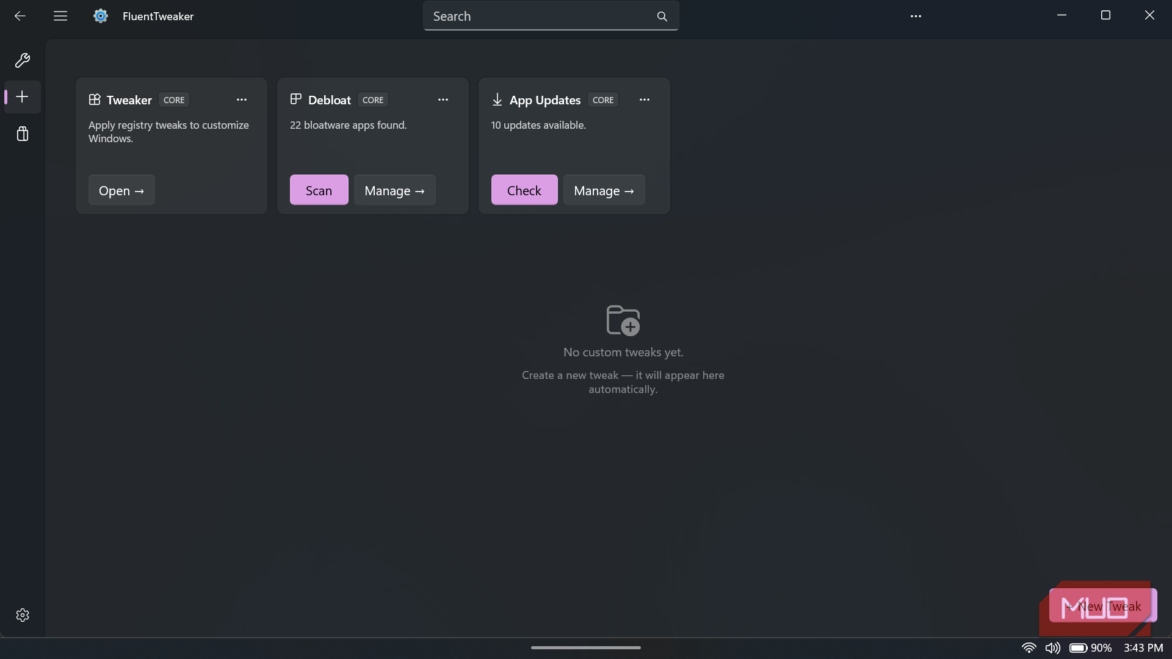Click the empty folder-plus icon
Viewport: 1172px width, 659px height.
coord(623,320)
